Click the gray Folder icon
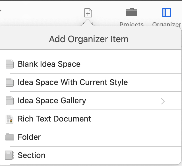The width and height of the screenshot is (182, 166). (10, 137)
